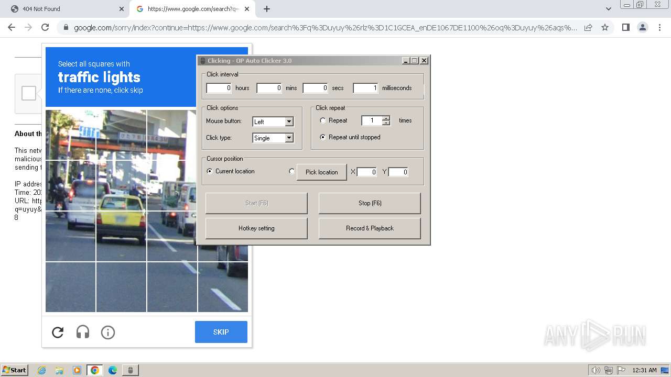
Task: Open Hotkey setting
Action: pyautogui.click(x=256, y=228)
